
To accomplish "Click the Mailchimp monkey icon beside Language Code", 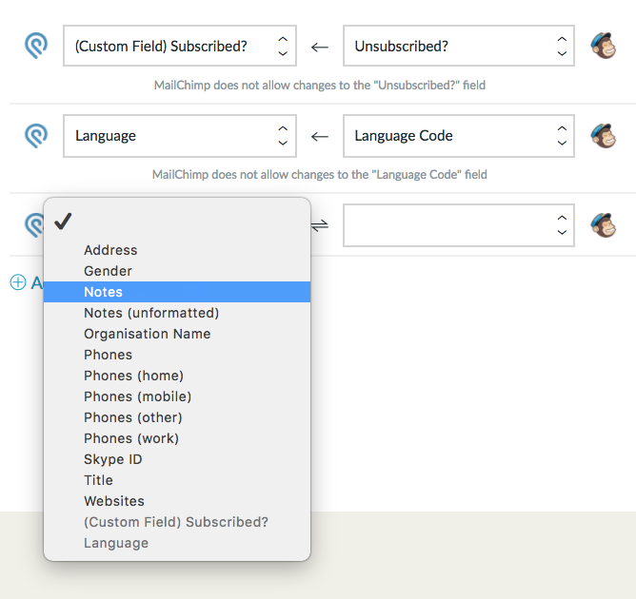I will tap(603, 135).
